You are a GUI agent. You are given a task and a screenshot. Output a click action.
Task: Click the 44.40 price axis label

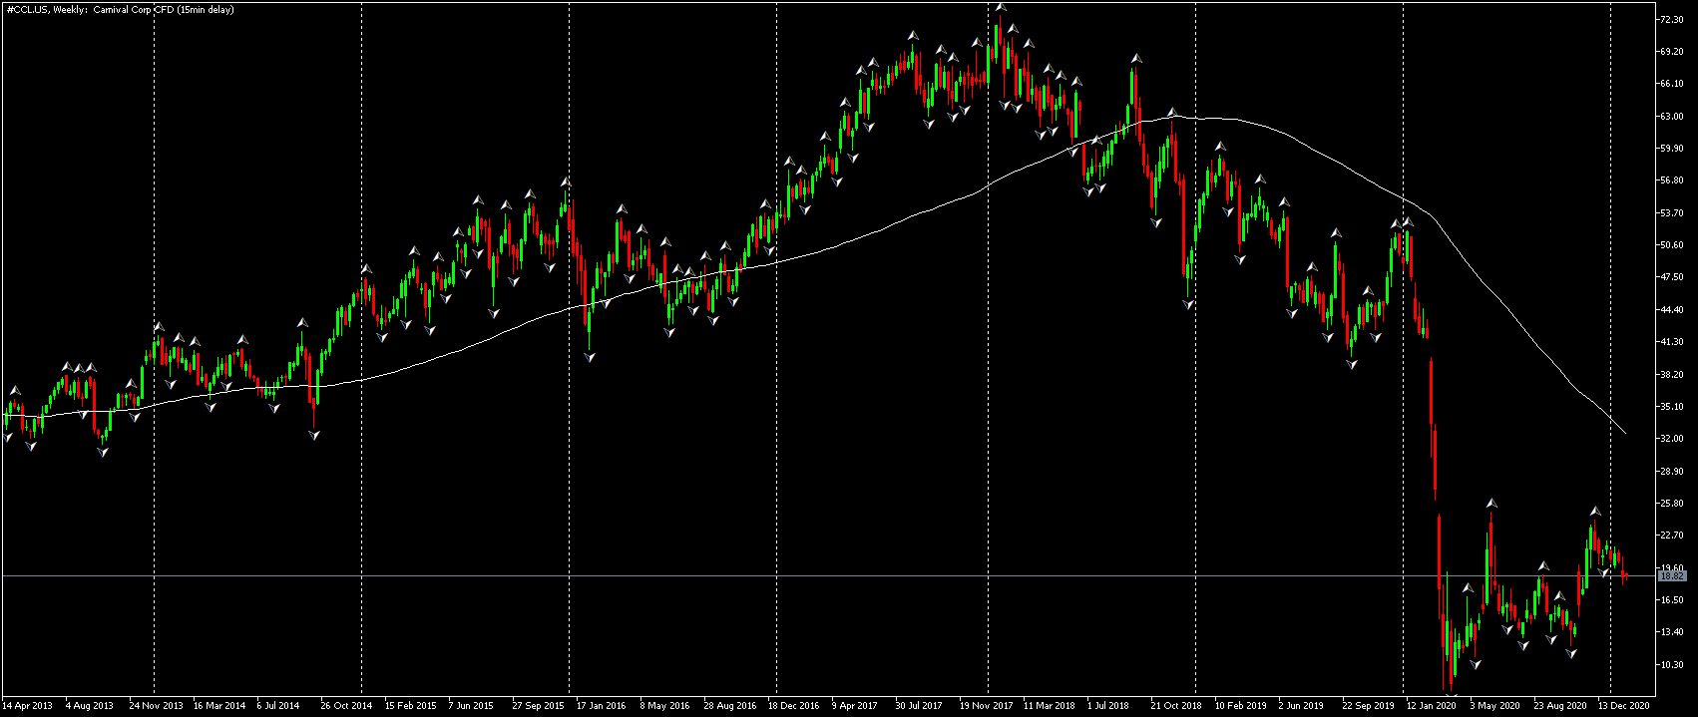[1671, 310]
